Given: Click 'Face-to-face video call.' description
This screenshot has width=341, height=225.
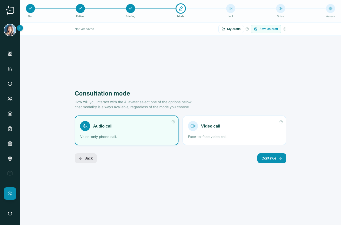Looking at the screenshot, I should point(208,137).
